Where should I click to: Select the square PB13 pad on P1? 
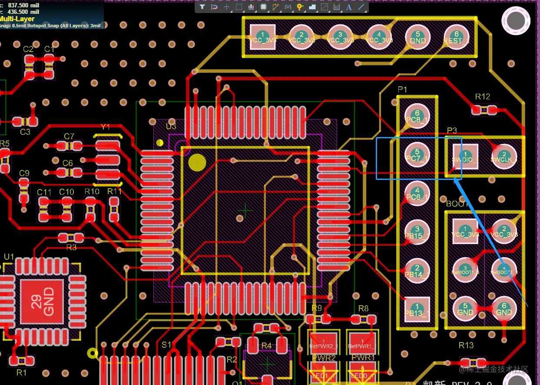[417, 310]
